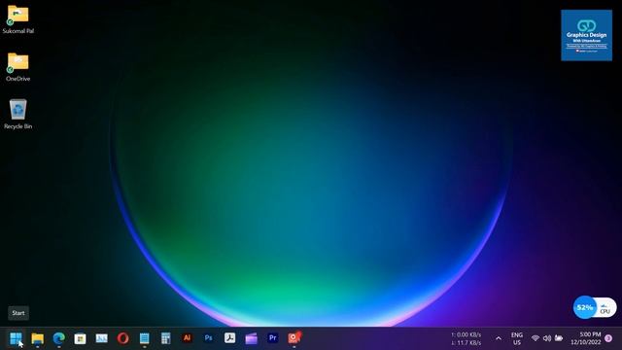Screen dimensions: 622x350
Task: Click the 52% CPU usage widget
Action: tap(595, 307)
